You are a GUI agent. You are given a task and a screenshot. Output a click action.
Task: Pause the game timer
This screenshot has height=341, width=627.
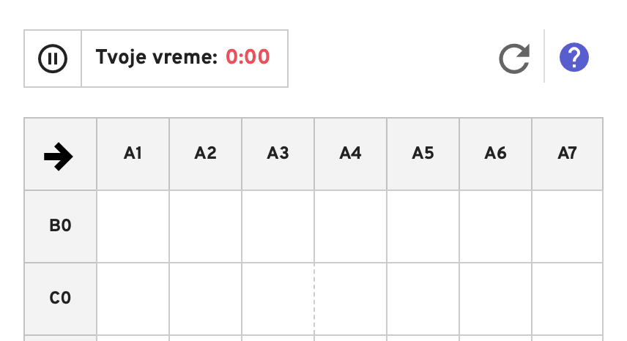click(x=53, y=59)
